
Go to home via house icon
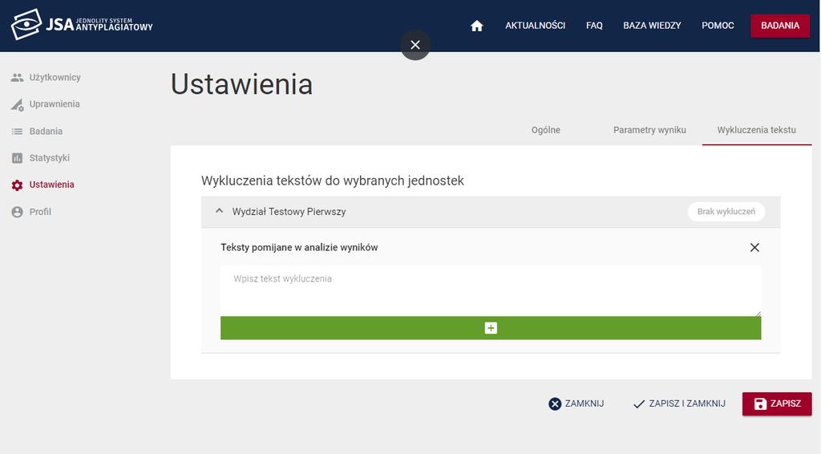point(476,26)
